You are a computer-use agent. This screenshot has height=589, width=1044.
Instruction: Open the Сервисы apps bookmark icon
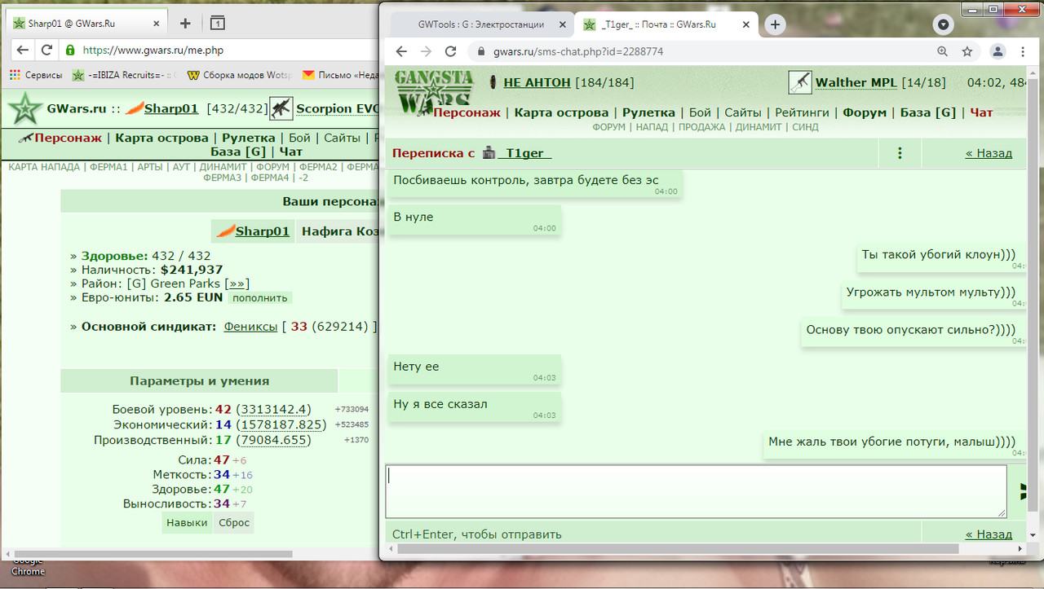(x=15, y=75)
